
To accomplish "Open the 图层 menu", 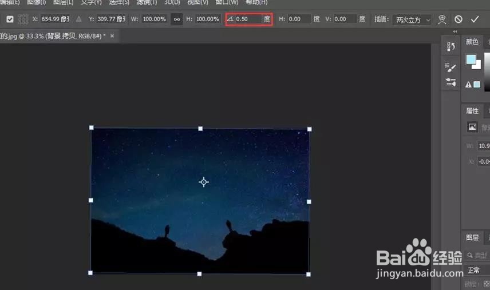I will click(x=64, y=2).
